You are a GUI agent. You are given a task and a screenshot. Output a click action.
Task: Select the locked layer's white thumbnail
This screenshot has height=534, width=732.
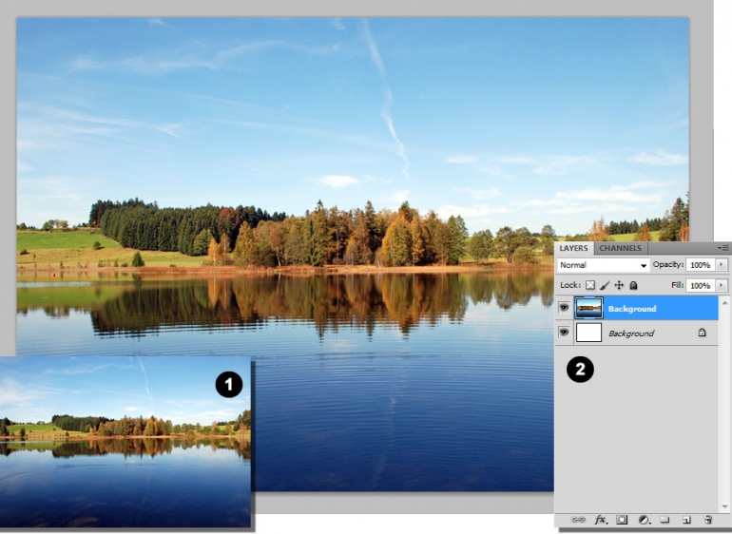coord(588,333)
